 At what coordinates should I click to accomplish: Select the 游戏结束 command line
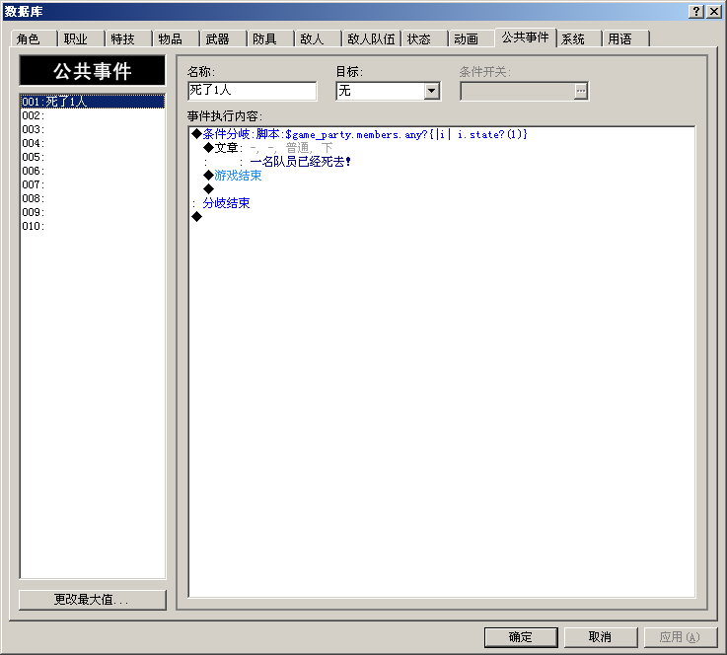click(x=442, y=176)
